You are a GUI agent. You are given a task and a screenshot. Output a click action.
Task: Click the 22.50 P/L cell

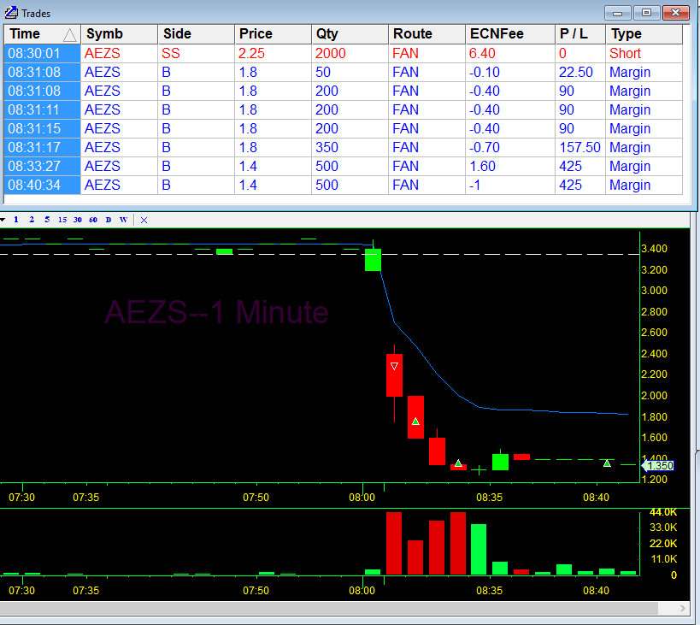[x=579, y=72]
